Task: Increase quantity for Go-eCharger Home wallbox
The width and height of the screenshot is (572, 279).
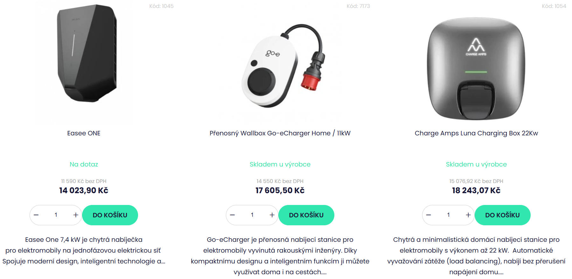Action: [272, 215]
